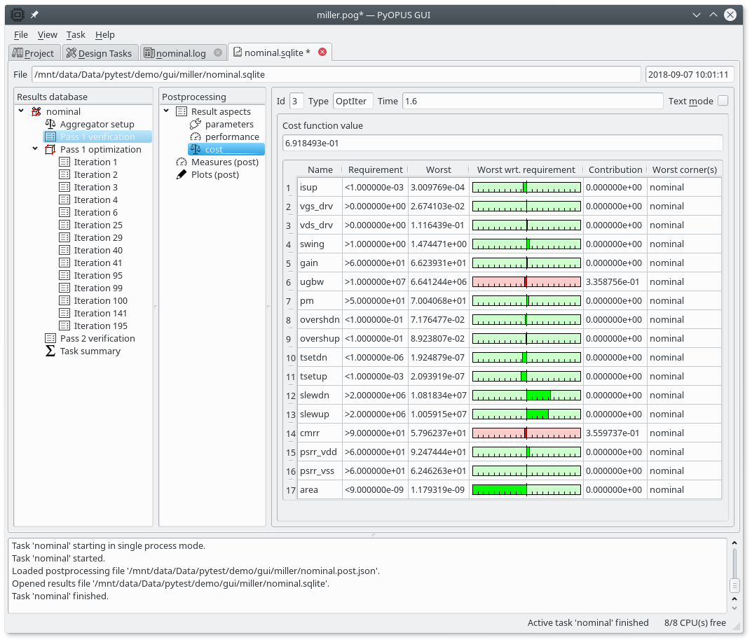Click the pin icon in the title bar

tap(34, 15)
